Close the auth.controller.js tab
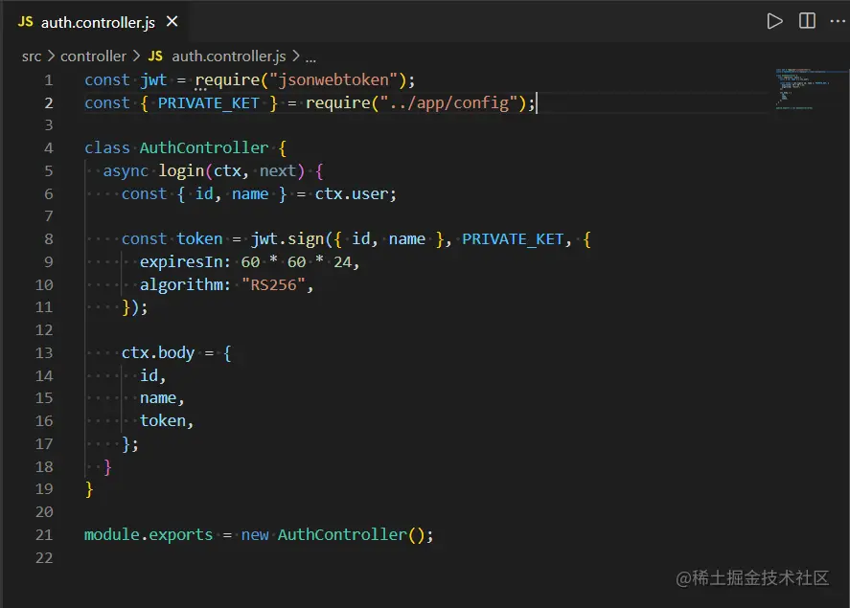This screenshot has height=608, width=850. click(172, 22)
